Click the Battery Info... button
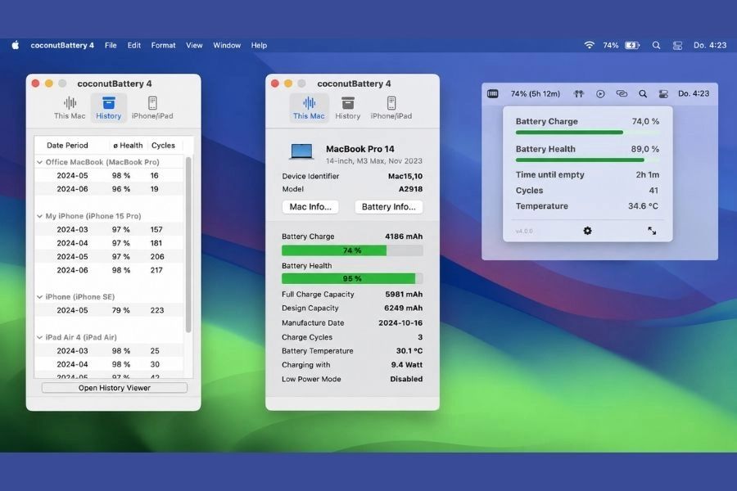Screen dimensions: 737x491 pyautogui.click(x=388, y=207)
